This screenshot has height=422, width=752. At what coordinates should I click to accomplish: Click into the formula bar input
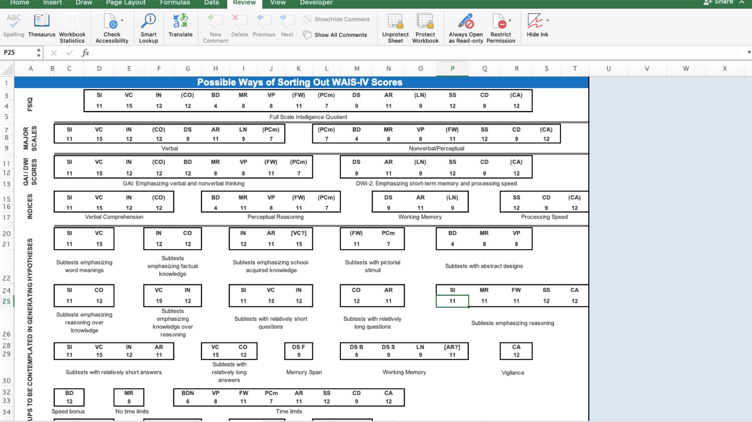coord(420,53)
